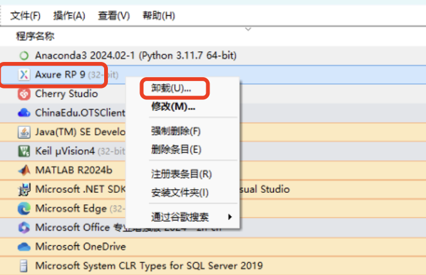Screen dimensions: 426x275
Task: Select 删除条目(E) in the context menu
Action: pyautogui.click(x=176, y=149)
